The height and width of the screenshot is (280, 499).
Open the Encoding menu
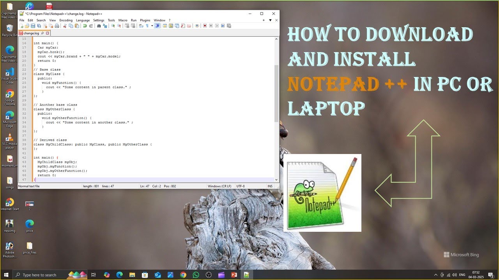click(66, 20)
